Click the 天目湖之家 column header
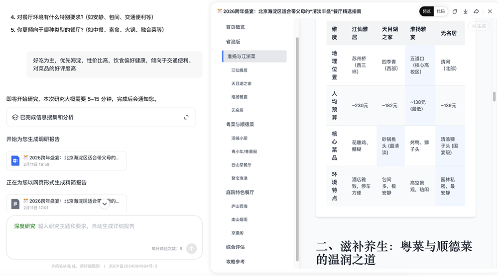Viewport: 498px width, 276px height. point(390,33)
